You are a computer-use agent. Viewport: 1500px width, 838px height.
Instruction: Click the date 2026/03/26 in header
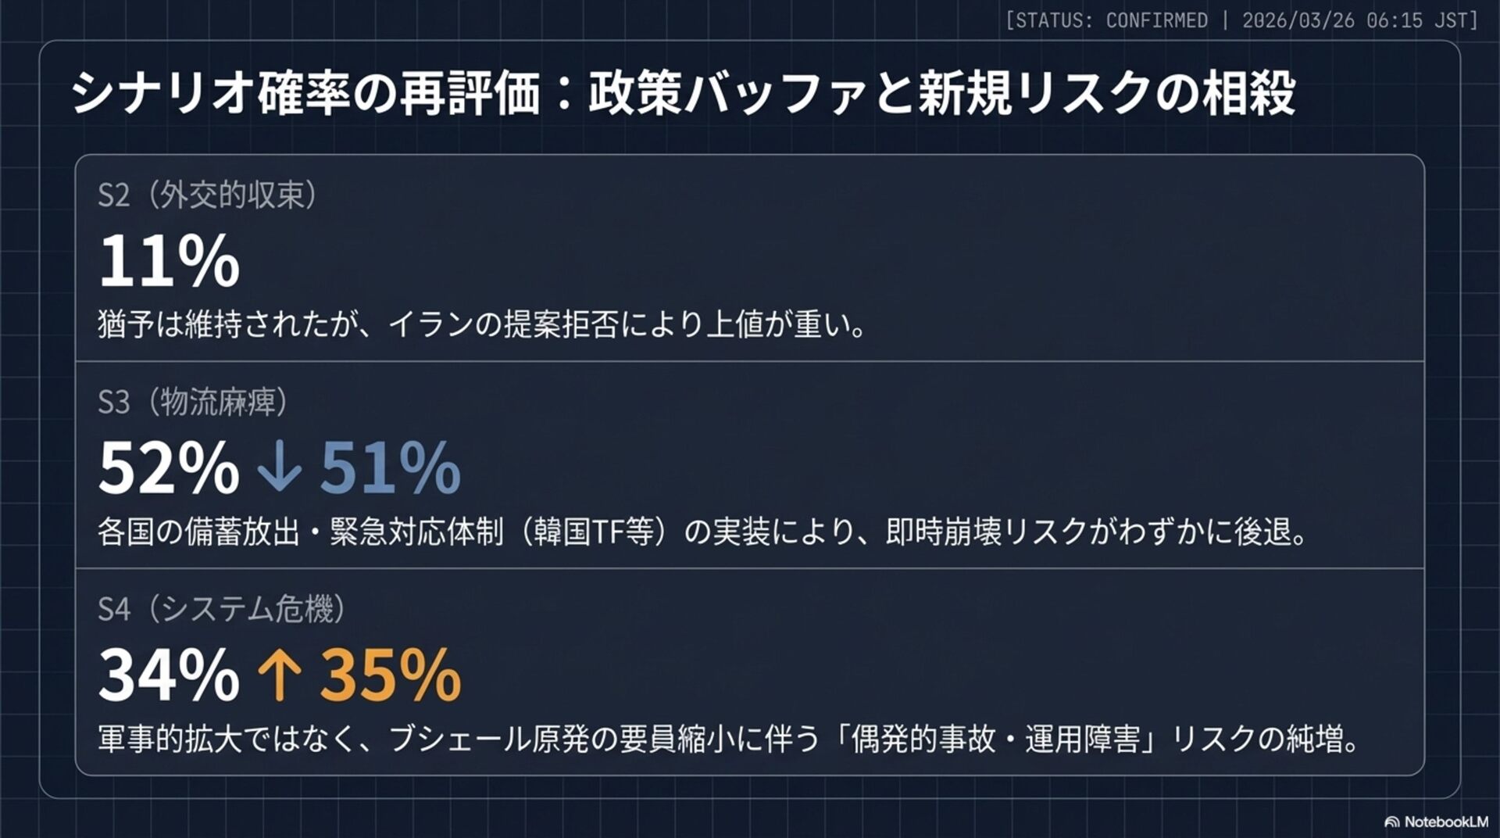[1298, 20]
